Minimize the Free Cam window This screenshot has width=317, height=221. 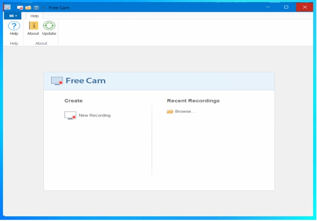[268, 7]
